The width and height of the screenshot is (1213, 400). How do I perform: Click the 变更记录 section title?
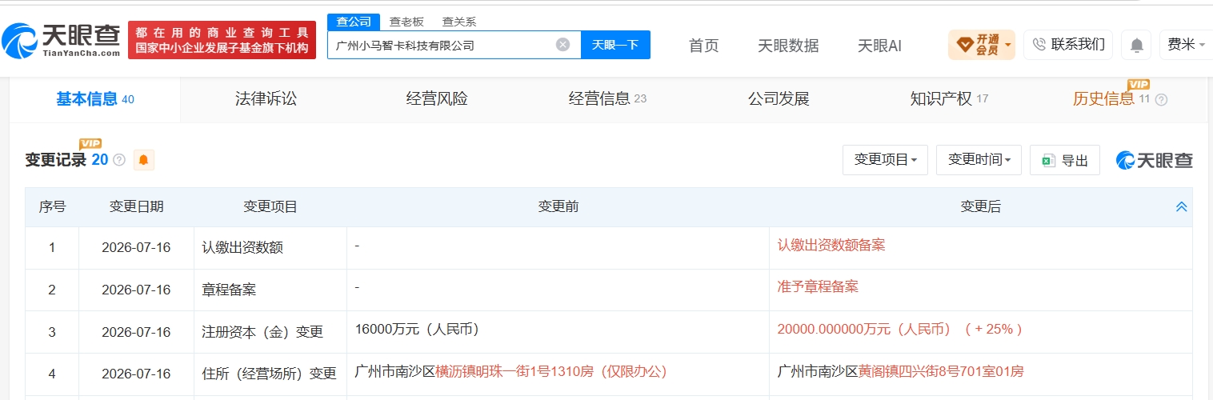(55, 160)
